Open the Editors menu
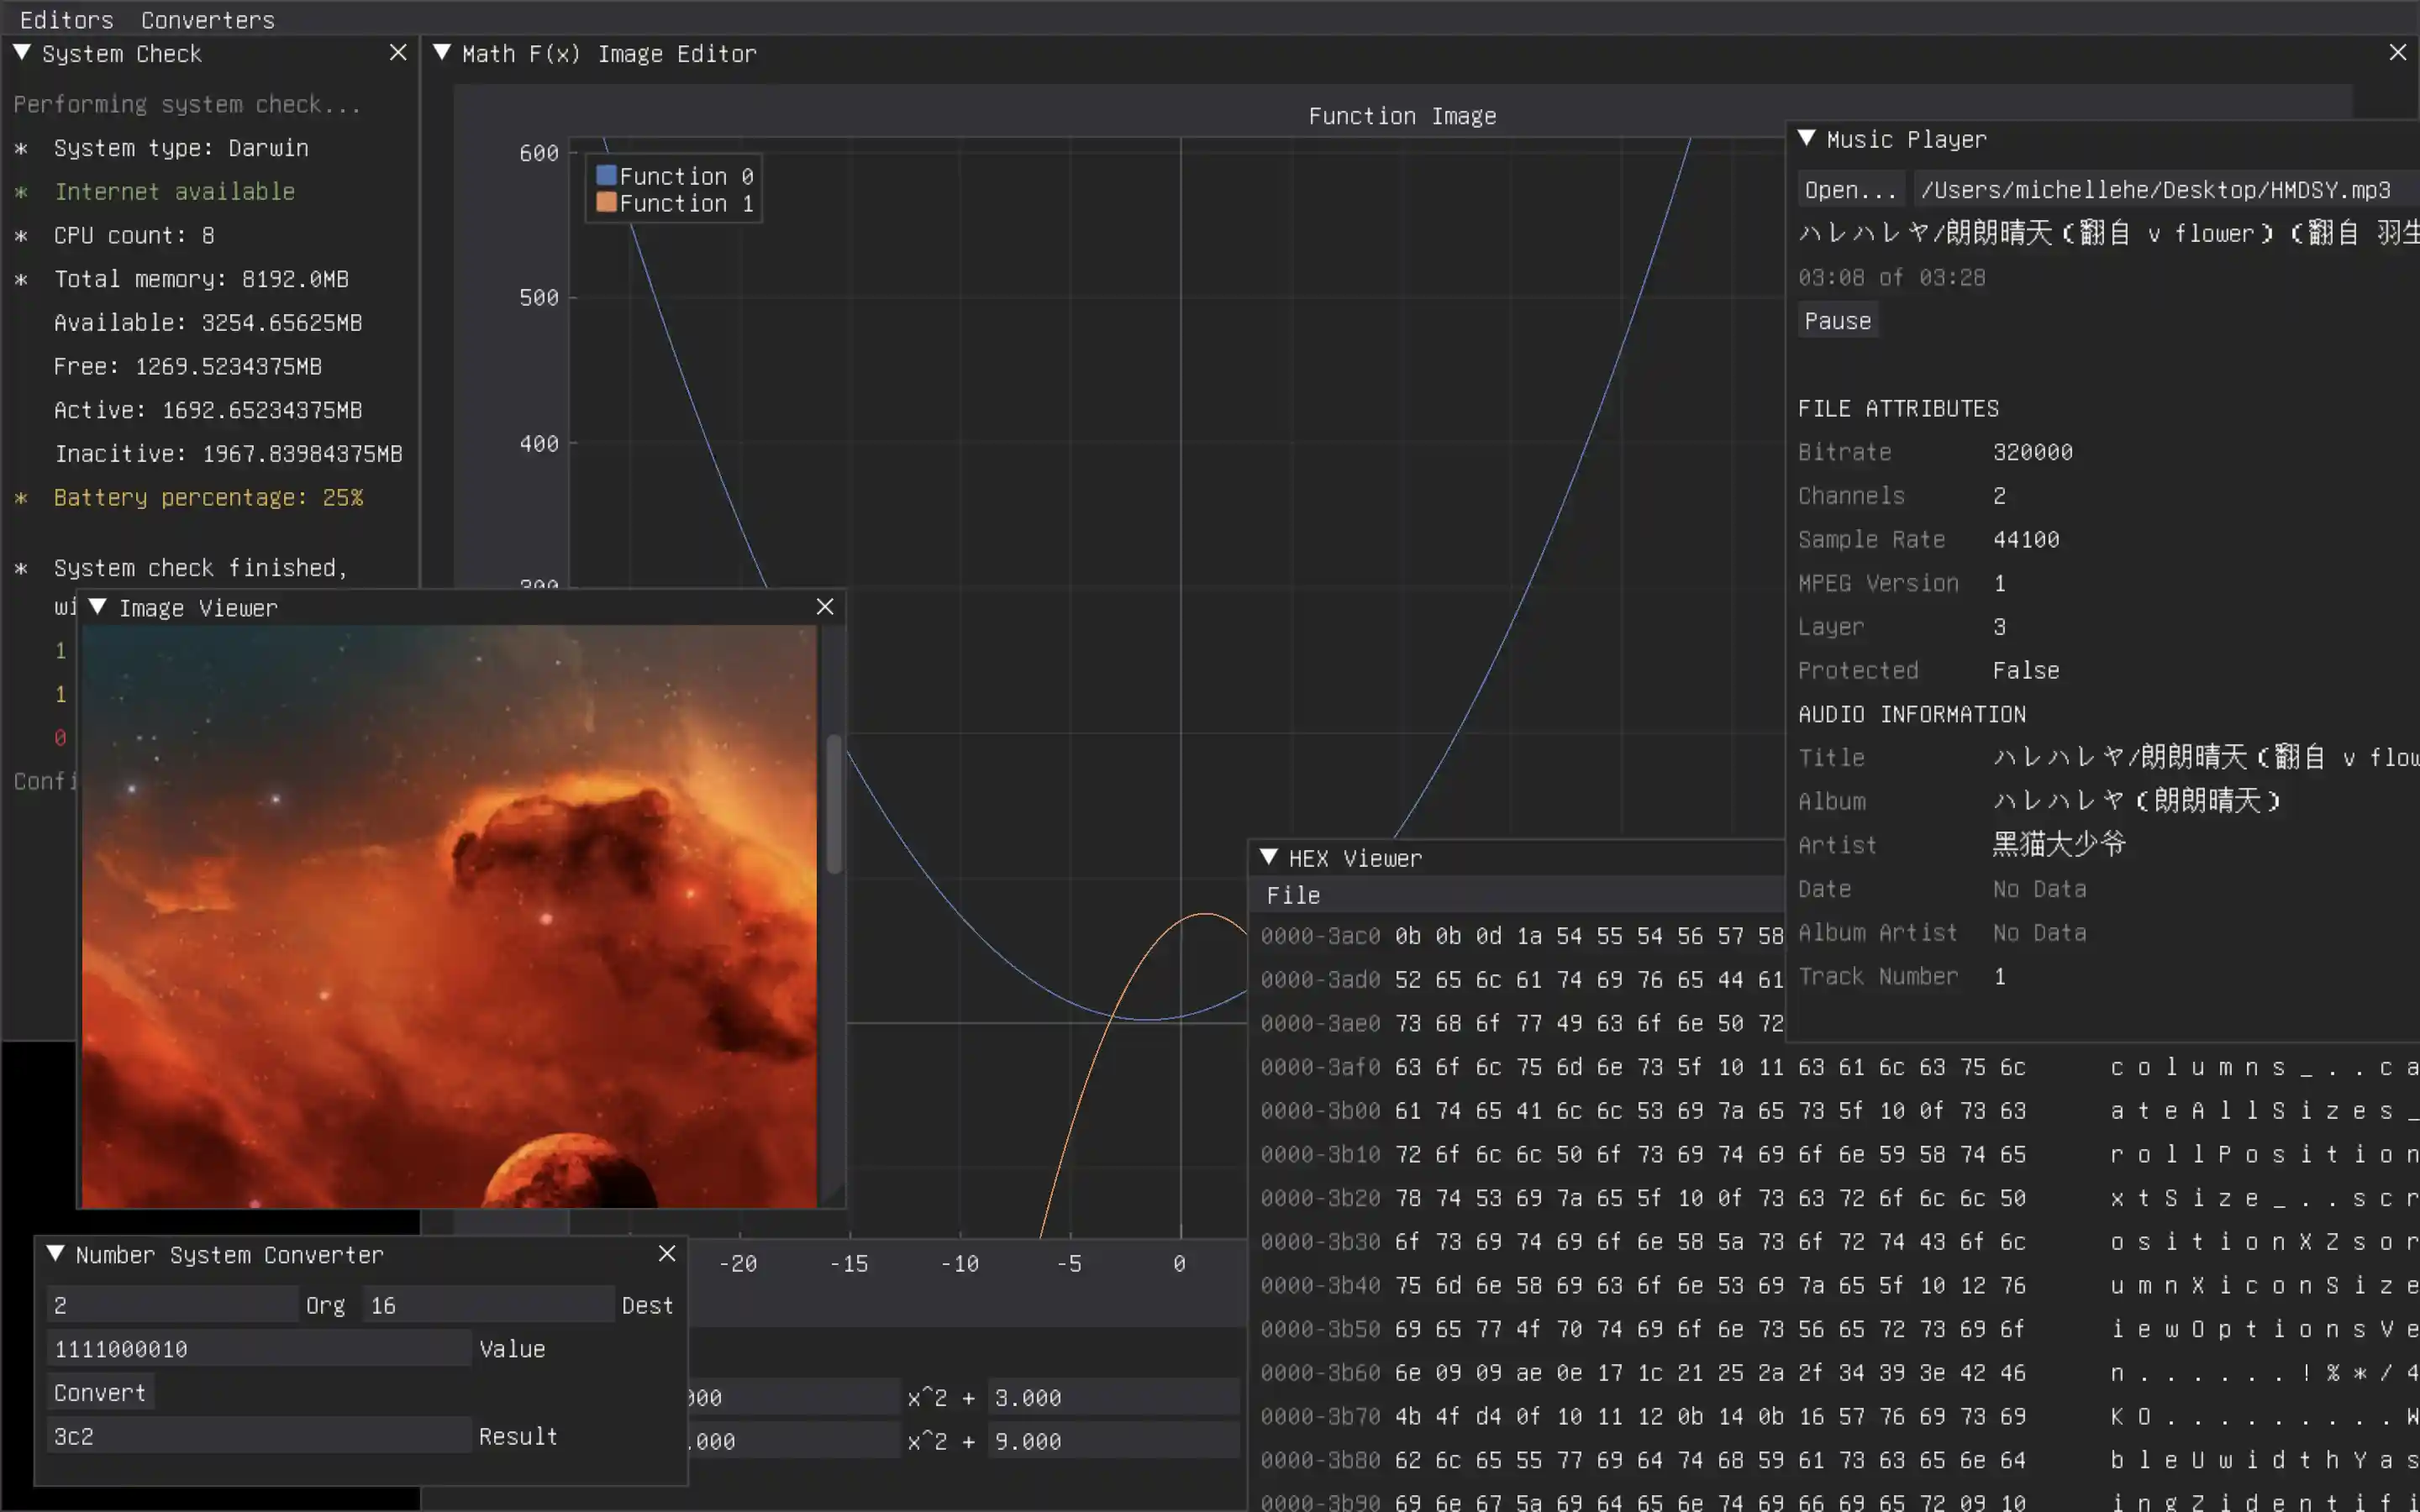 click(x=66, y=19)
